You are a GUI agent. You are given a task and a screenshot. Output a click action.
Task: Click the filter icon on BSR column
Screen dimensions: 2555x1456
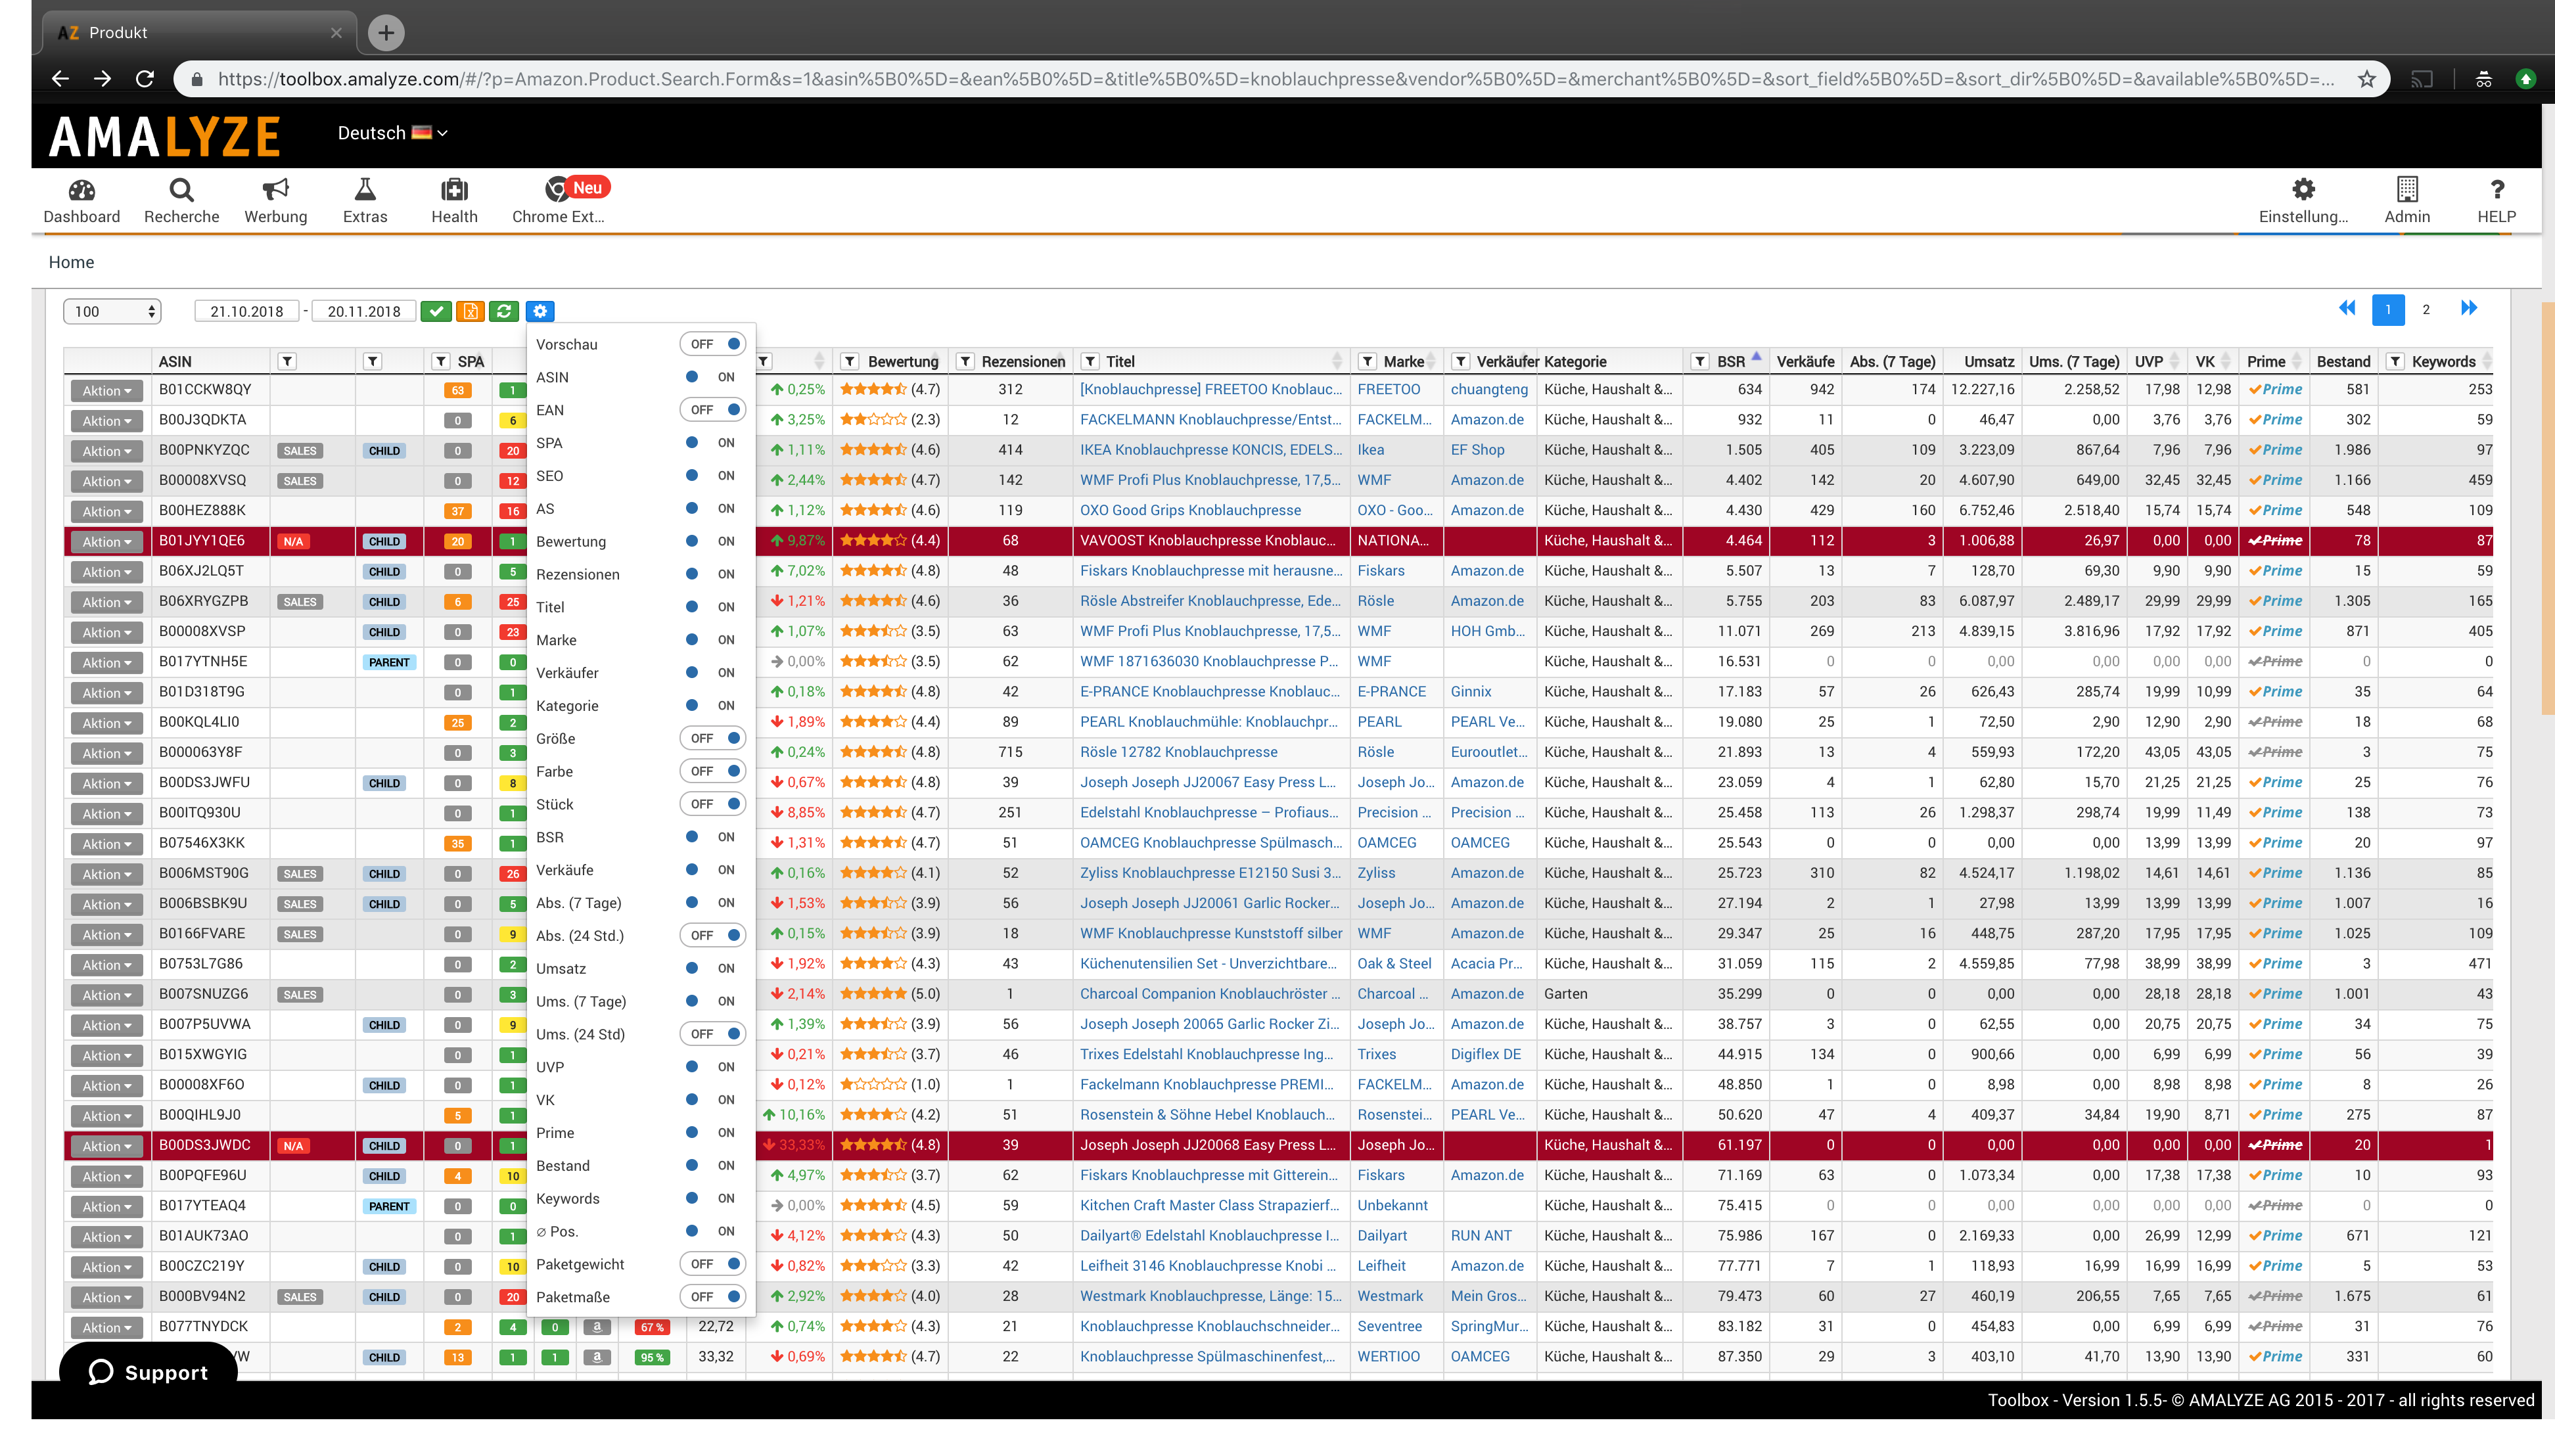click(1700, 361)
